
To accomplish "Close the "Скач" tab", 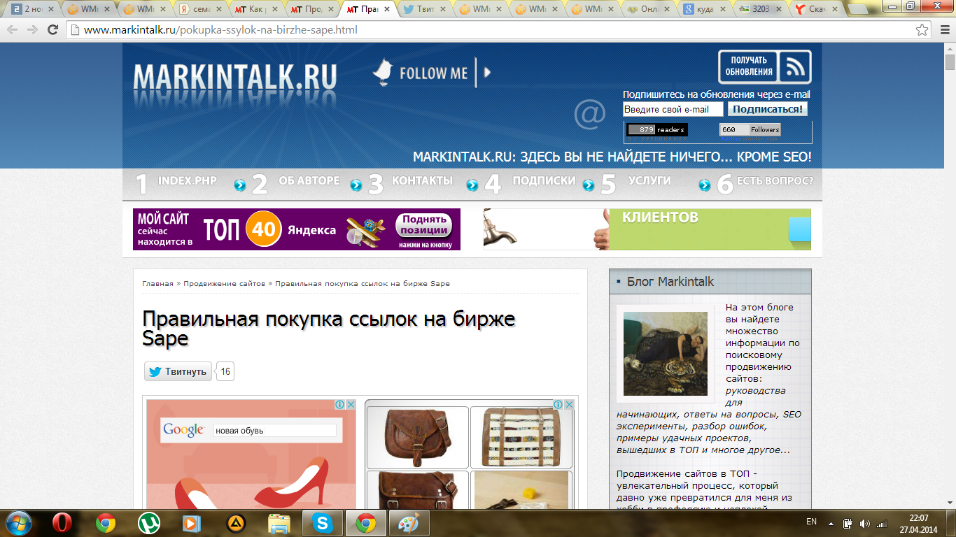I will coord(834,10).
